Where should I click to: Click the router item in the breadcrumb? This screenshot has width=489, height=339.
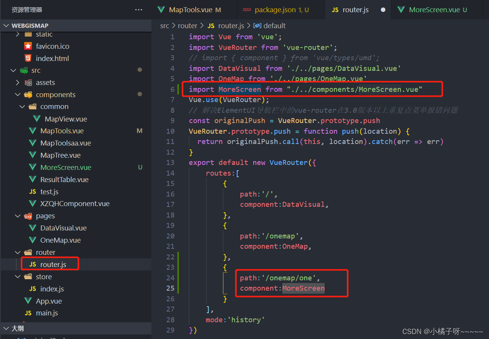click(x=187, y=26)
